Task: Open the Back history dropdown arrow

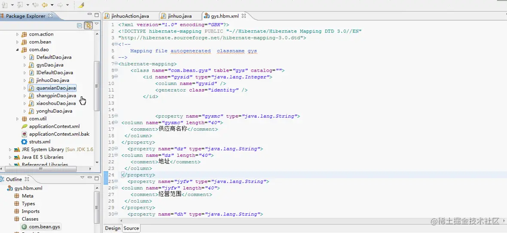Action: pos(52,5)
